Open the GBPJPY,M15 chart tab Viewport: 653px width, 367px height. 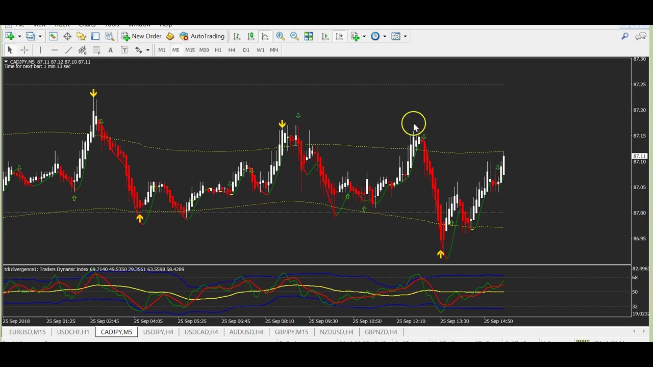point(291,332)
